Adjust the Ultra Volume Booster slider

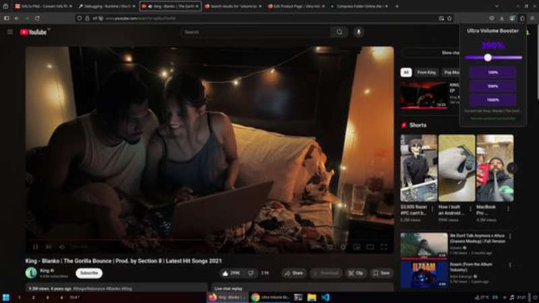tap(493, 58)
